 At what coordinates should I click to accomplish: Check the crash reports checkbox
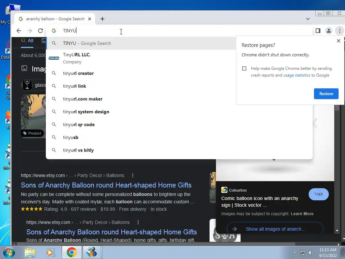244,68
